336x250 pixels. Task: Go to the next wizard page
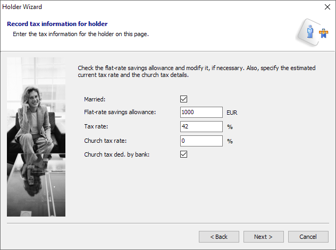(x=263, y=237)
